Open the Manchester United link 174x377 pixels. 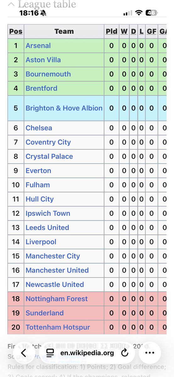tap(57, 270)
